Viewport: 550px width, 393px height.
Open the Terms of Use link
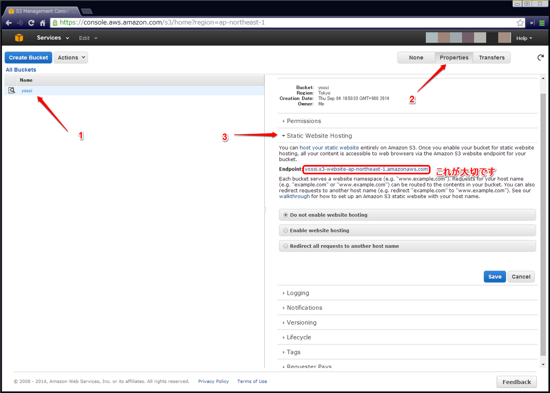click(x=252, y=381)
